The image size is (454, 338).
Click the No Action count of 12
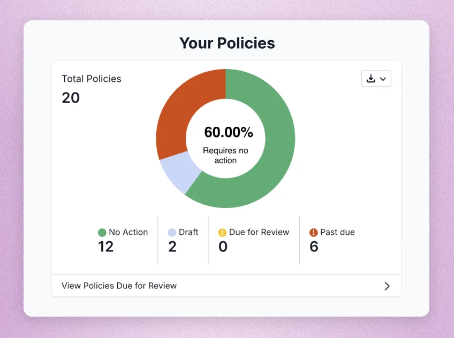click(106, 247)
